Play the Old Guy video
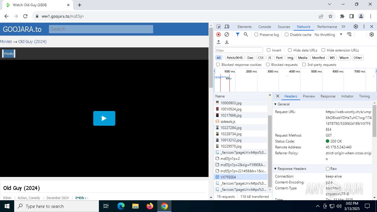This screenshot has height=212, width=377. [104, 118]
